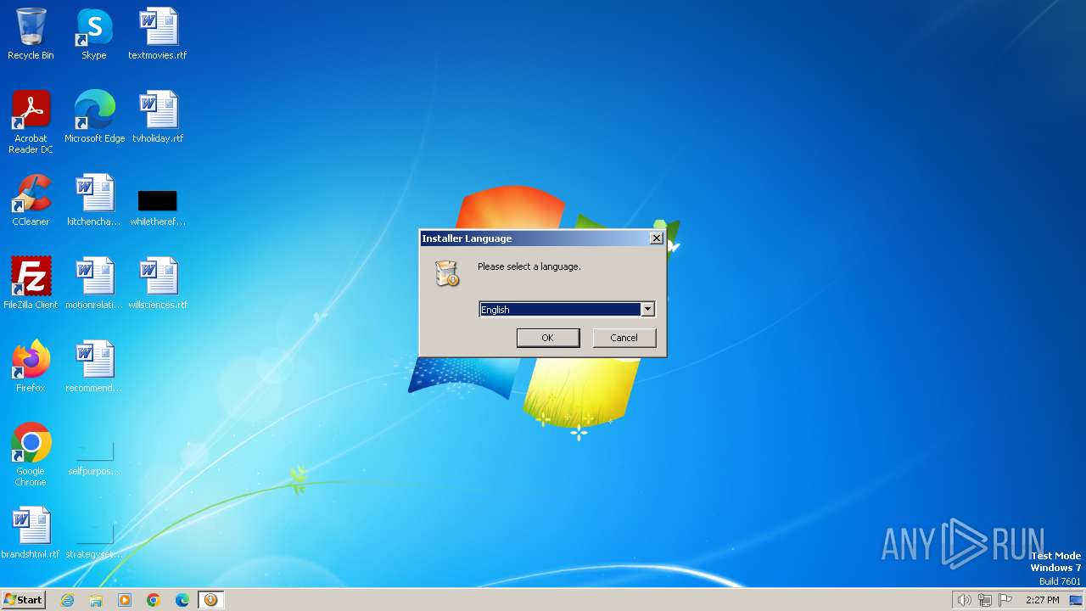This screenshot has height=611, width=1086.
Task: Confirm language with OK button
Action: [548, 338]
